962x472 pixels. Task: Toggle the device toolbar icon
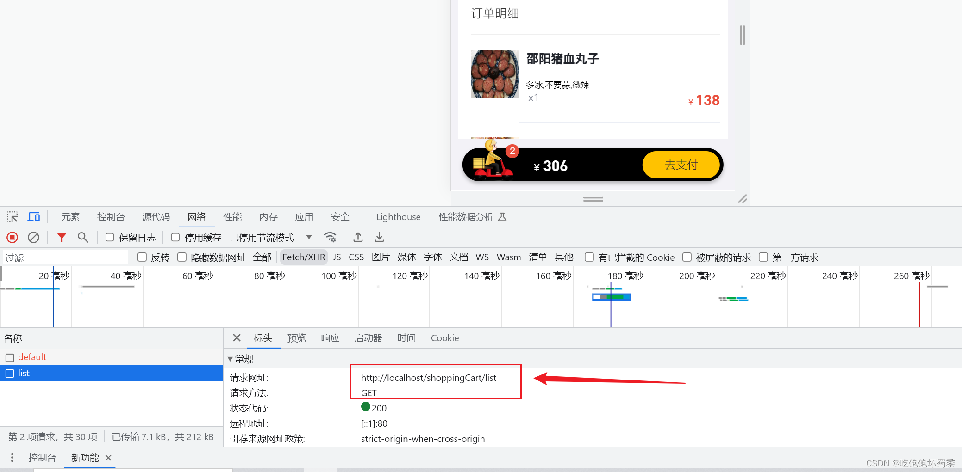pos(33,216)
